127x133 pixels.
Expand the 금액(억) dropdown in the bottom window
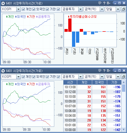click(102, 77)
